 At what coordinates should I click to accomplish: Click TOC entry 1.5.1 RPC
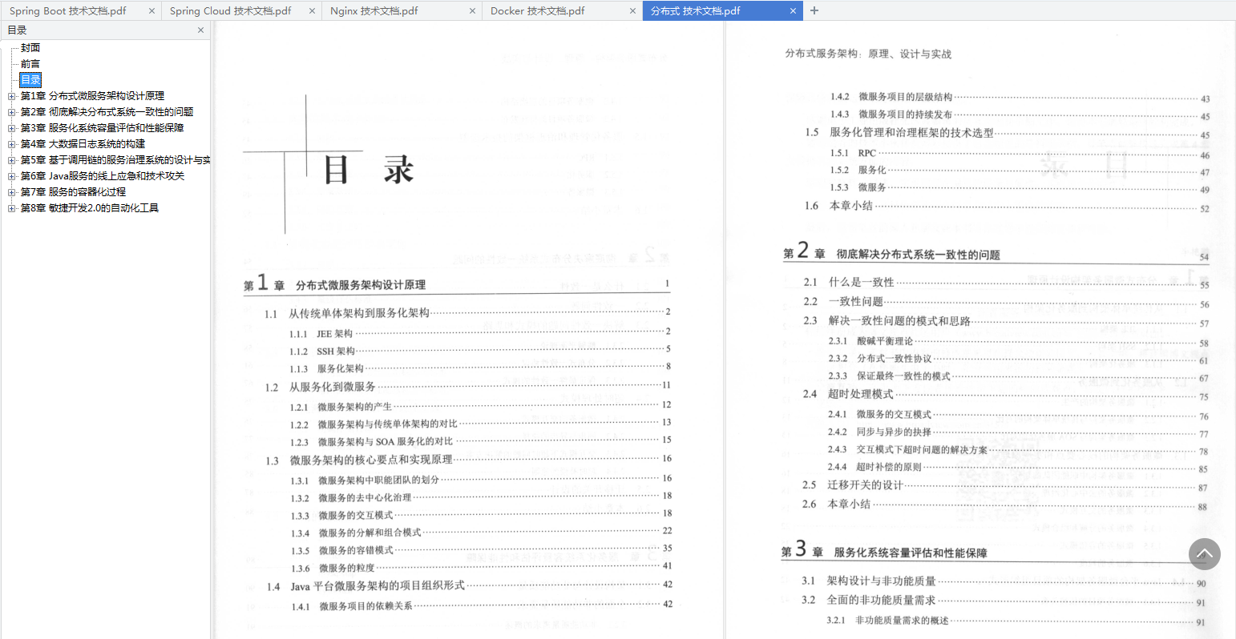[x=1020, y=153]
